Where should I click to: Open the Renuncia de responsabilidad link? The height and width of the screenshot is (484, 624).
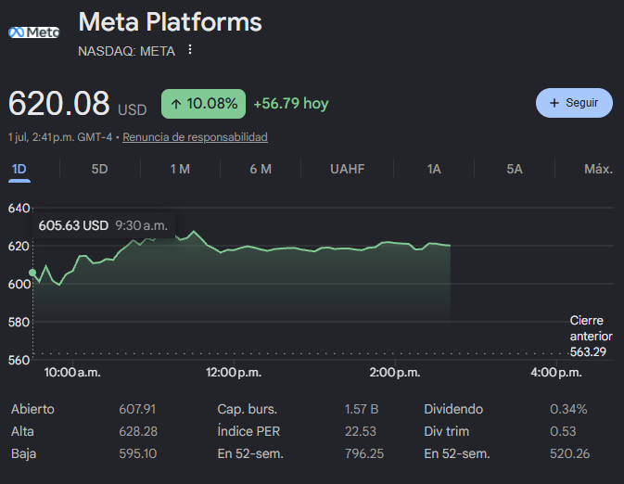pyautogui.click(x=195, y=137)
